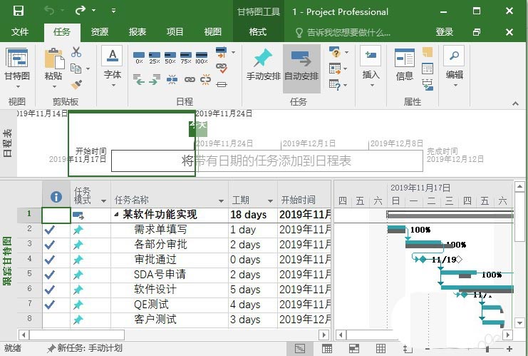
Task: Open Update on track dropdown arrow
Action: [x=233, y=52]
